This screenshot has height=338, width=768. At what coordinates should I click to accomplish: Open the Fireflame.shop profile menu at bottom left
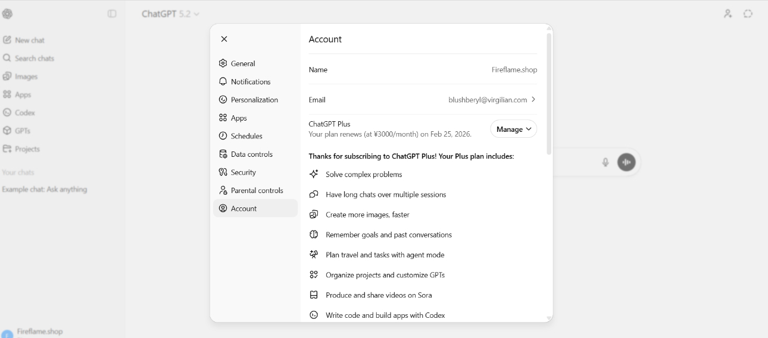(33, 332)
